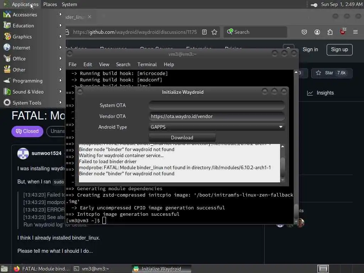Screen dimensions: 364x273
Task: Open the Office submenu
Action: point(32,59)
